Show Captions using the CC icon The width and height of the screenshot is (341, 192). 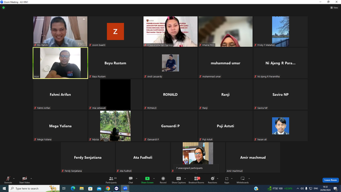tap(178, 180)
